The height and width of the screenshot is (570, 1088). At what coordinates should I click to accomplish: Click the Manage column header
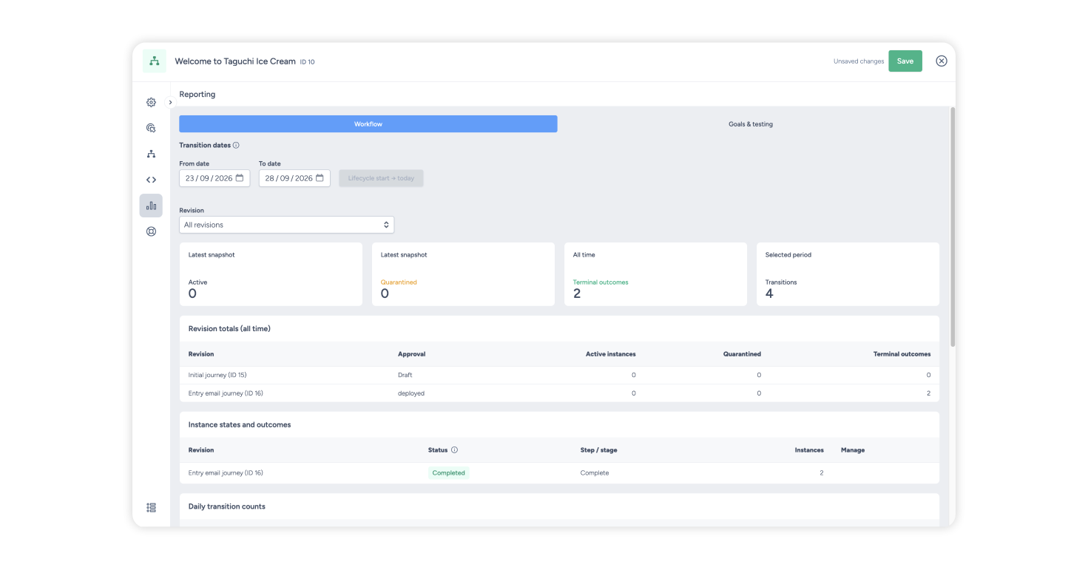(x=853, y=450)
